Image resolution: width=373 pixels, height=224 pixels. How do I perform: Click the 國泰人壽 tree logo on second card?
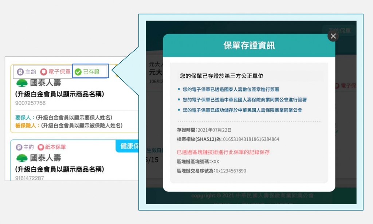(22, 158)
